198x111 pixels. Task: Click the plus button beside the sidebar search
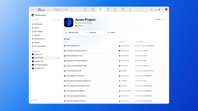[58, 19]
